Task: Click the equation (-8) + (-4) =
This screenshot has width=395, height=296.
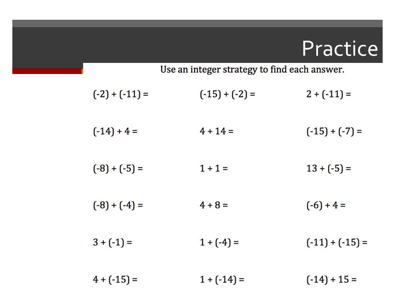Action: coord(118,205)
